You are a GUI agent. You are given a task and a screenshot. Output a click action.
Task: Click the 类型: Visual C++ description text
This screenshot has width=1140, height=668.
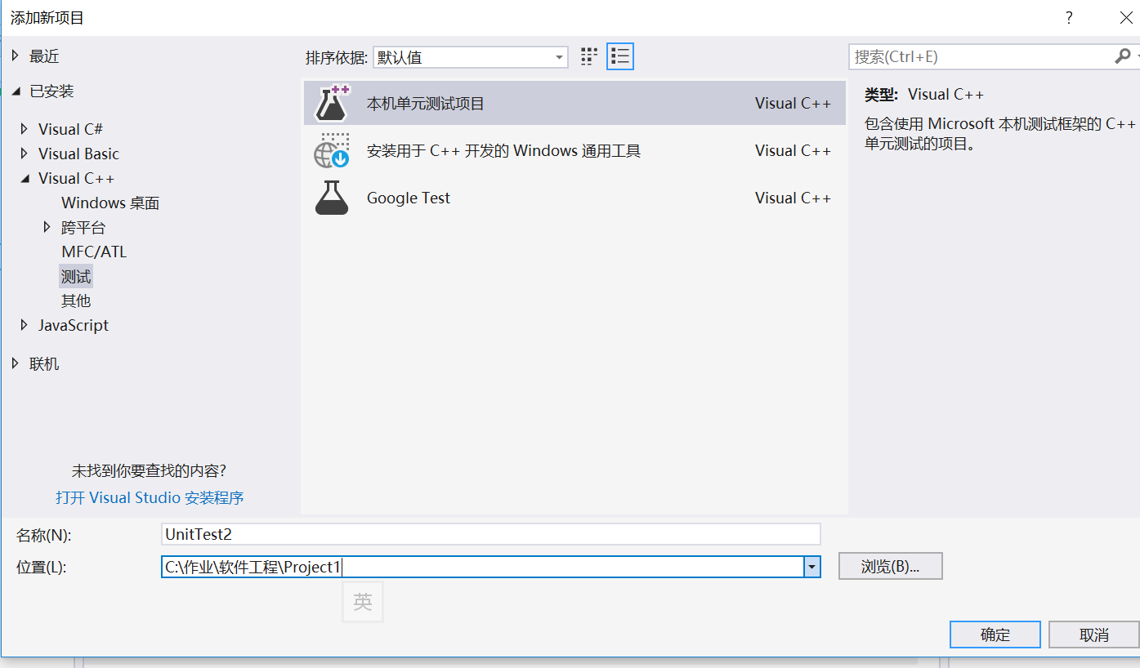coord(924,94)
